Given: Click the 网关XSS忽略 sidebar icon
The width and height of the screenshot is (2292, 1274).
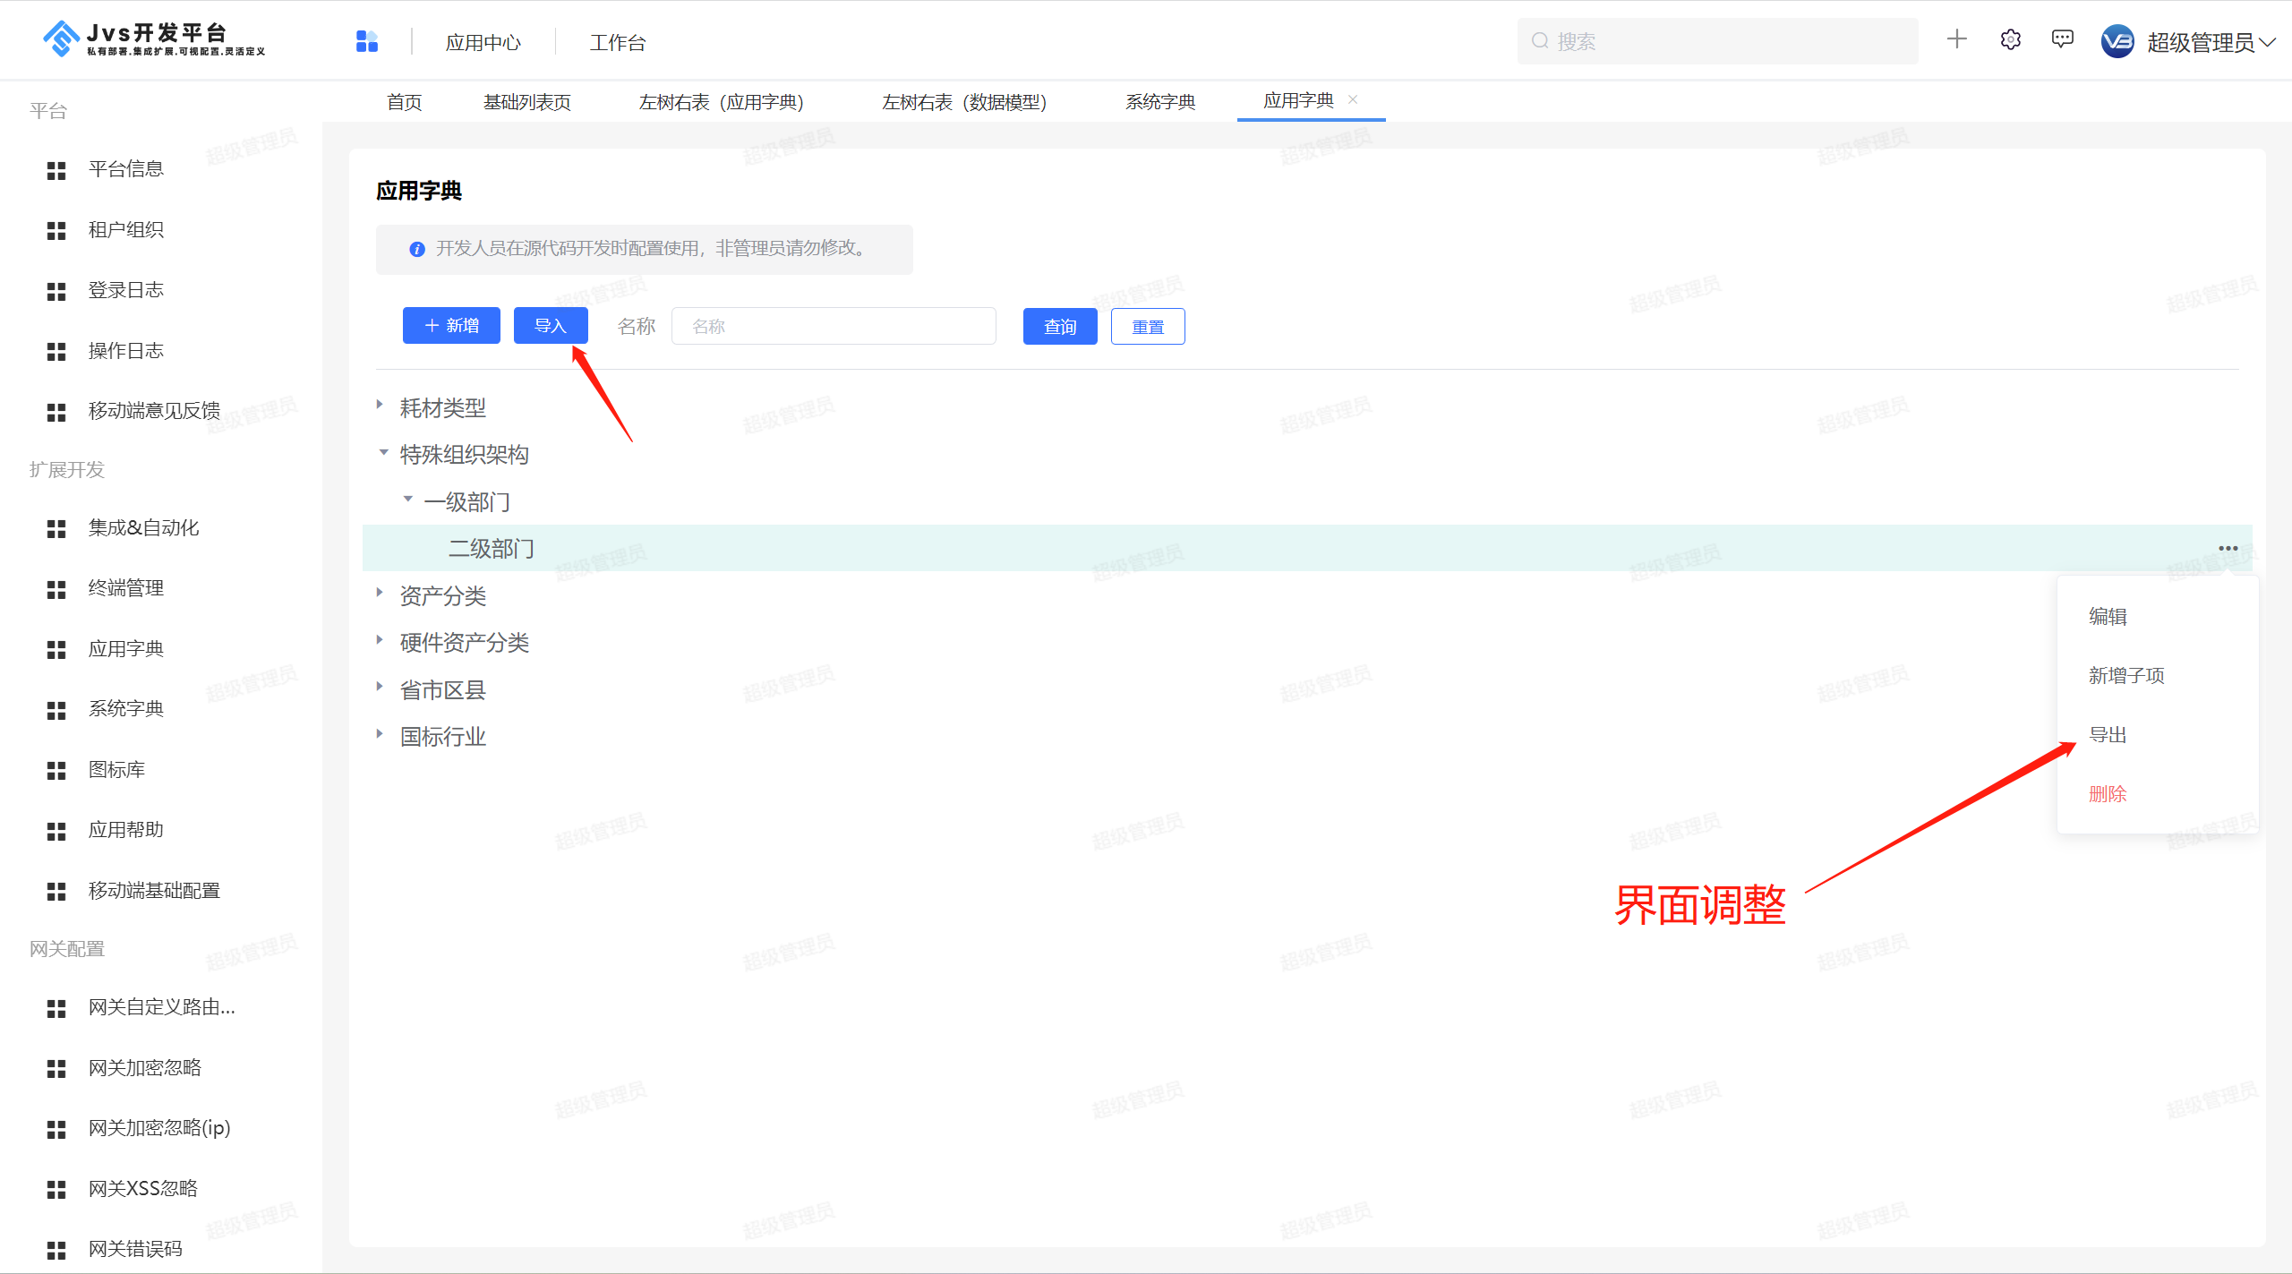Looking at the screenshot, I should coord(56,1190).
